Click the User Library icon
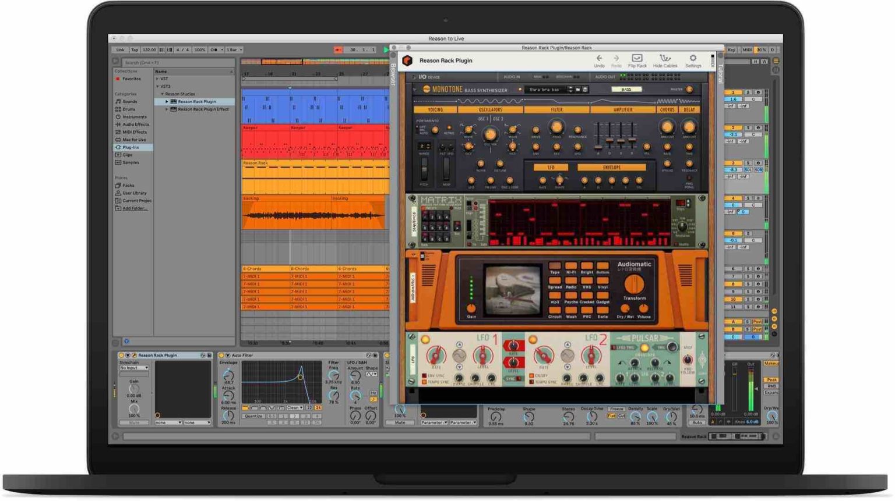895x501 pixels. pyautogui.click(x=118, y=193)
